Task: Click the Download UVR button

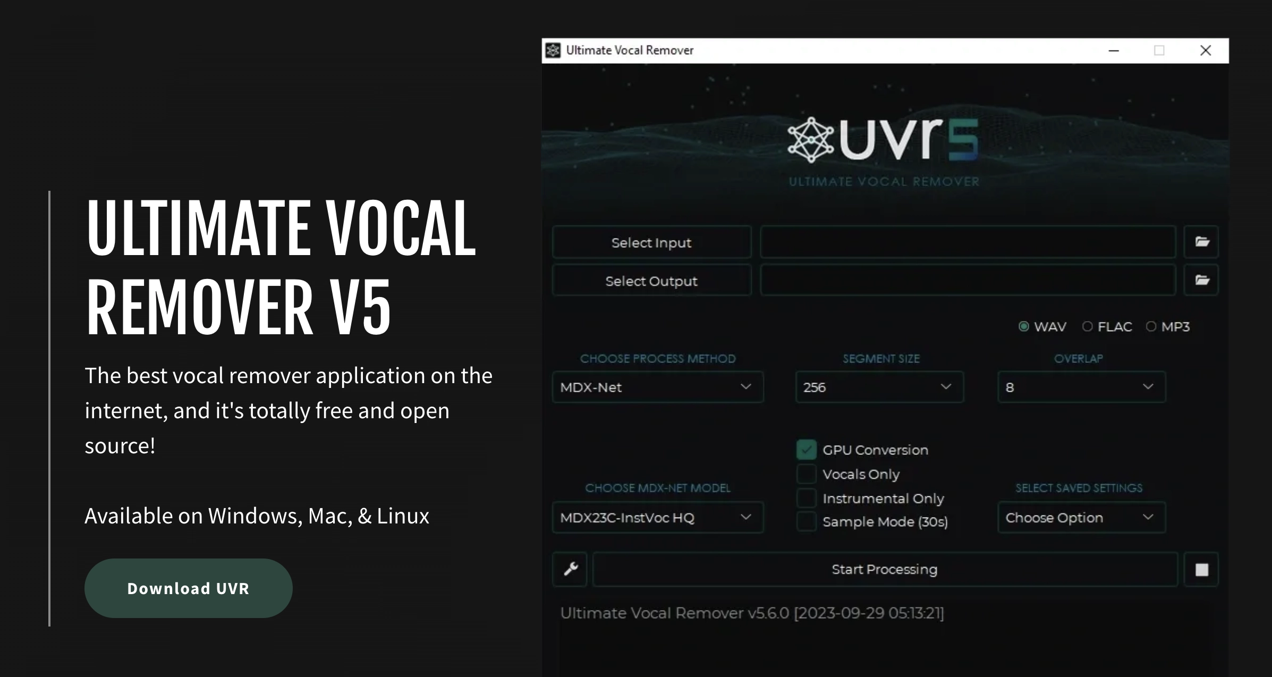Action: tap(189, 588)
